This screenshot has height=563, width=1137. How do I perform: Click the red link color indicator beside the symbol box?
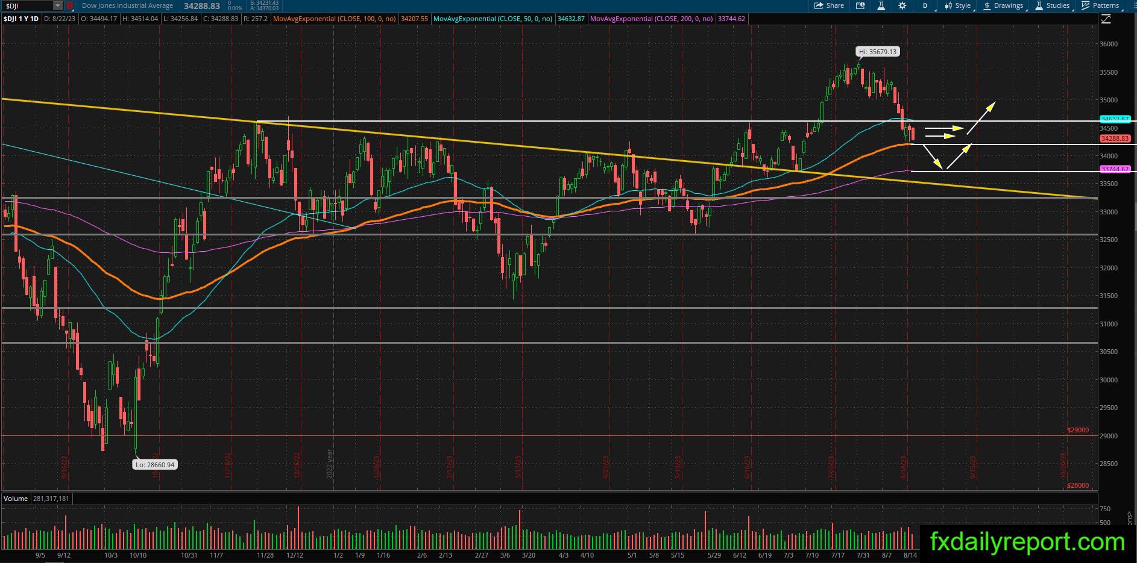pyautogui.click(x=70, y=5)
